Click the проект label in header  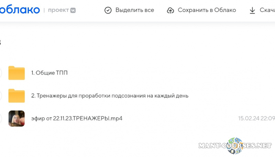pos(58,10)
